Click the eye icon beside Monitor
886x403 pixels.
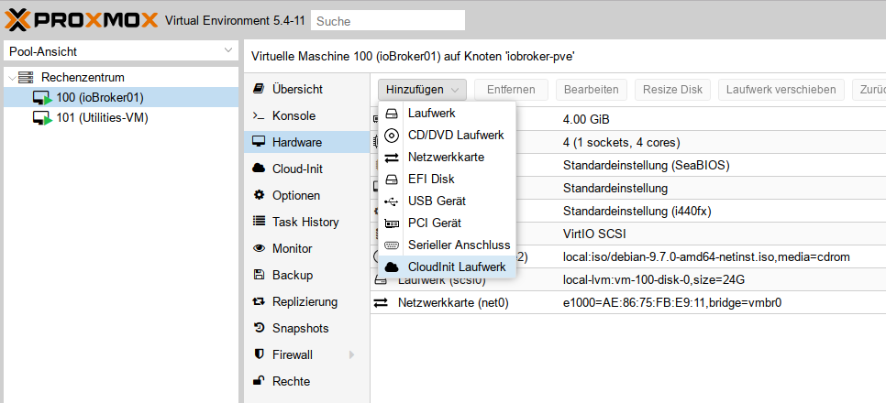[259, 248]
